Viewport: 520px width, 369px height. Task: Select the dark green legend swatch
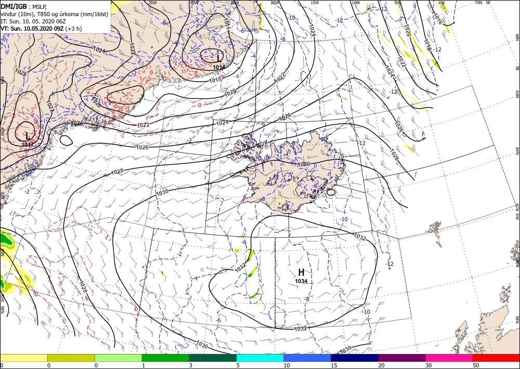(213, 358)
